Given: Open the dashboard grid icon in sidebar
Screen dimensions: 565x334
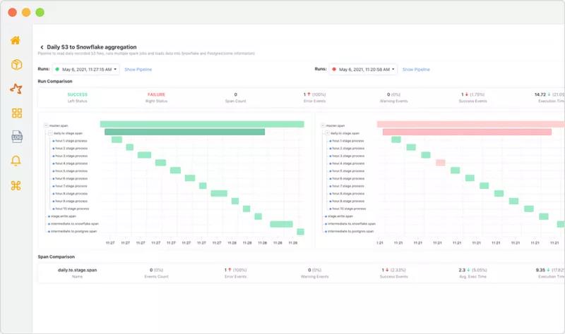Looking at the screenshot, I should (x=16, y=113).
